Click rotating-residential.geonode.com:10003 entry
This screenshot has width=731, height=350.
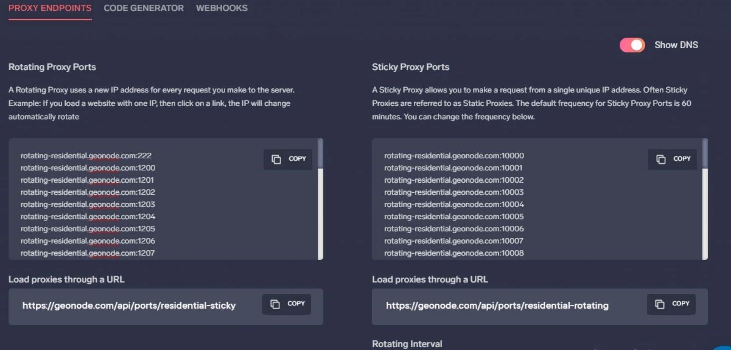[454, 192]
